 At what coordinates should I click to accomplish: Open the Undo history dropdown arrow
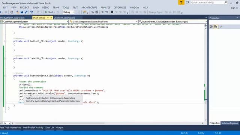(35, 12)
